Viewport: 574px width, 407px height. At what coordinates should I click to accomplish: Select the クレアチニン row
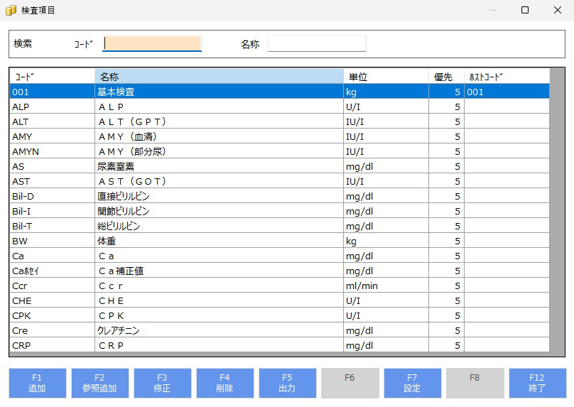(x=219, y=330)
